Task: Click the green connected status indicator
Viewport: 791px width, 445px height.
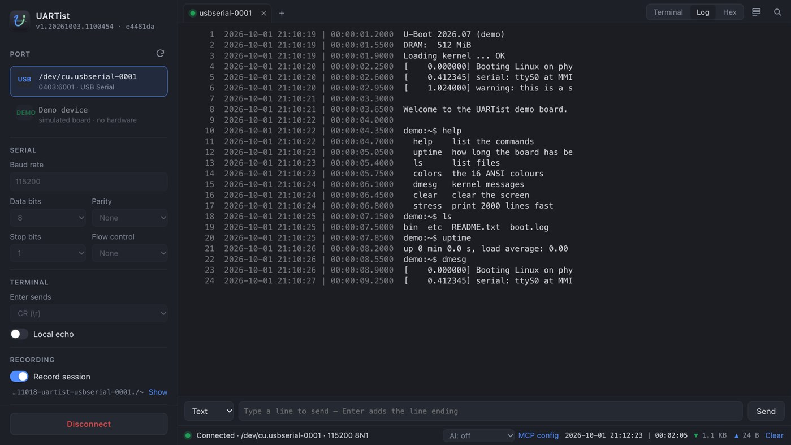Action: coord(188,435)
